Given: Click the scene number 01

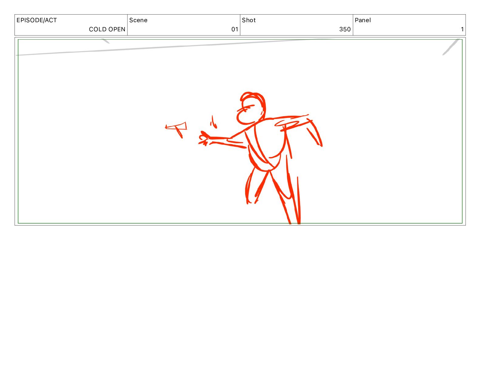Looking at the screenshot, I should pyautogui.click(x=235, y=29).
